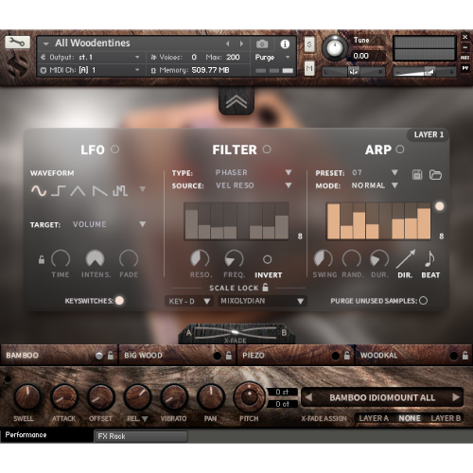Click the Solo S button
This screenshot has height=473, width=473.
tap(309, 44)
